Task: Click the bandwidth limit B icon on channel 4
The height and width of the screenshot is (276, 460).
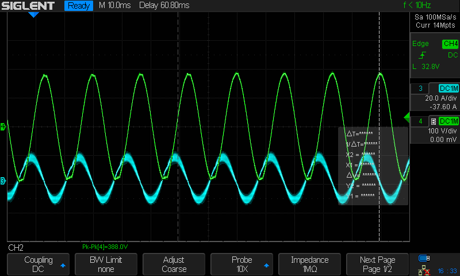Action: click(434, 121)
